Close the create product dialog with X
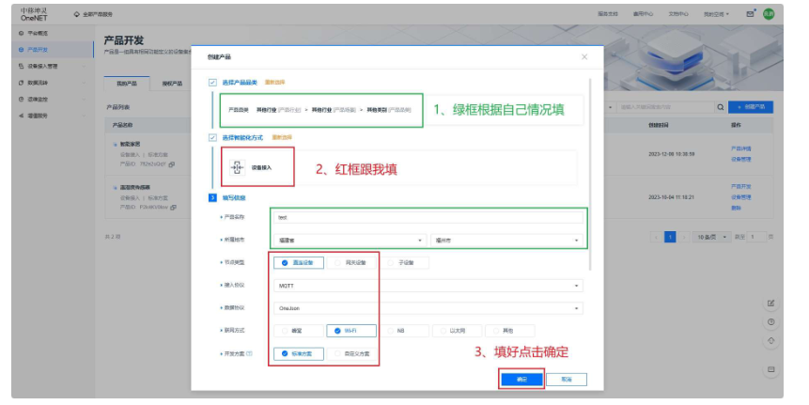The image size is (809, 405). pos(584,56)
